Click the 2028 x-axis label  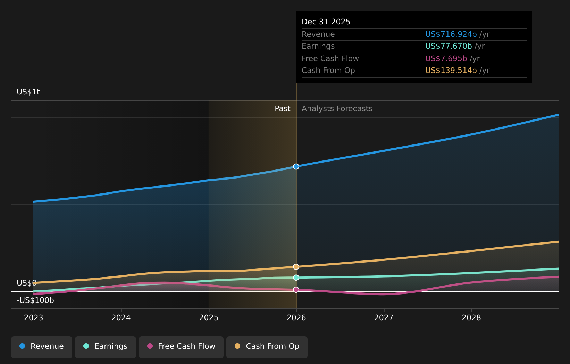[x=471, y=318]
